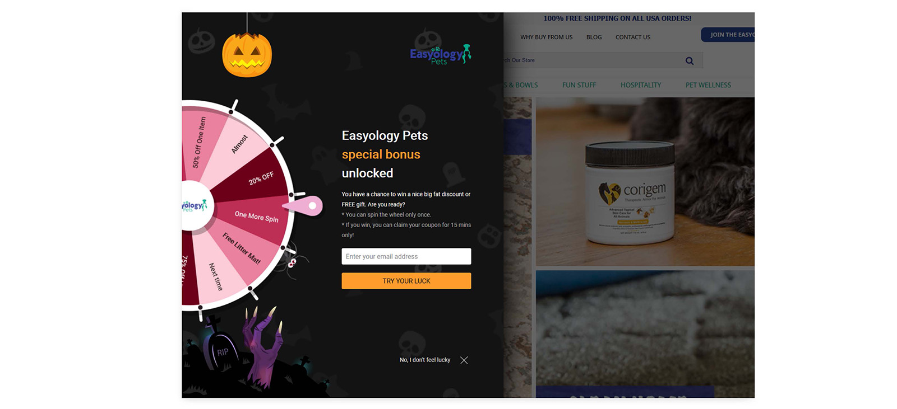Viewport: 897px width, 409px height.
Task: Click 'No, I don't feel lucky' link
Action: coord(425,360)
